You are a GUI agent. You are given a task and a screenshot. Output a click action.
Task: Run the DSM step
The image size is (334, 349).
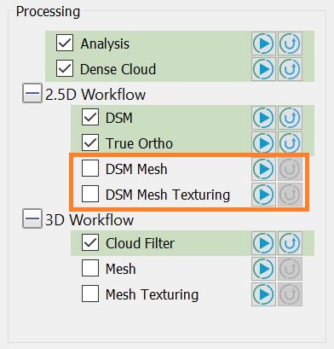click(x=263, y=118)
